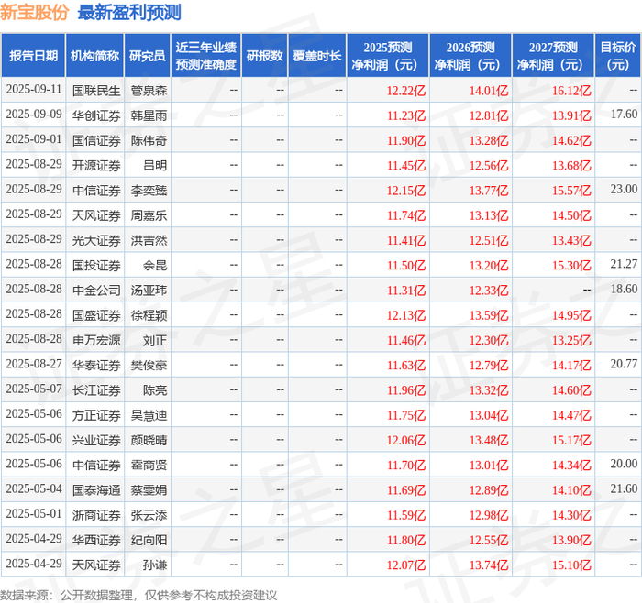The width and height of the screenshot is (642, 603).
Task: Select the 华创证券 institution cell
Action: click(x=96, y=115)
